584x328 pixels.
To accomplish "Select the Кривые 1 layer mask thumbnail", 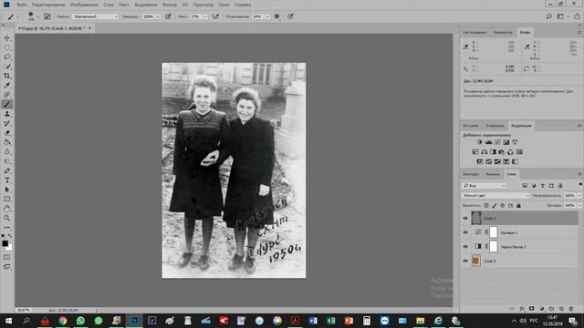I will 494,232.
